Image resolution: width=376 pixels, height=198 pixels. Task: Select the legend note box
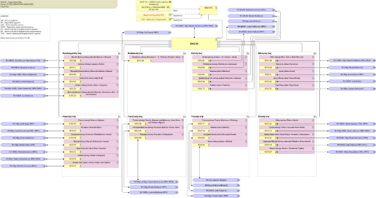(25, 27)
